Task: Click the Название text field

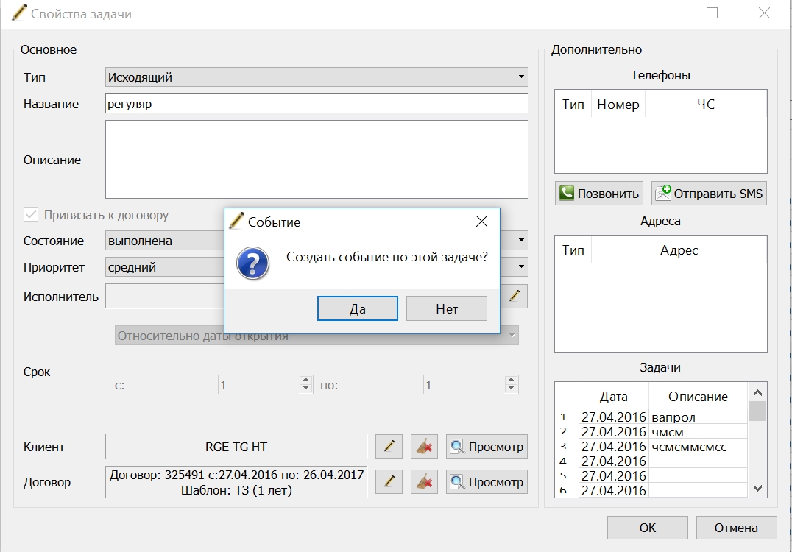Action: (x=317, y=104)
